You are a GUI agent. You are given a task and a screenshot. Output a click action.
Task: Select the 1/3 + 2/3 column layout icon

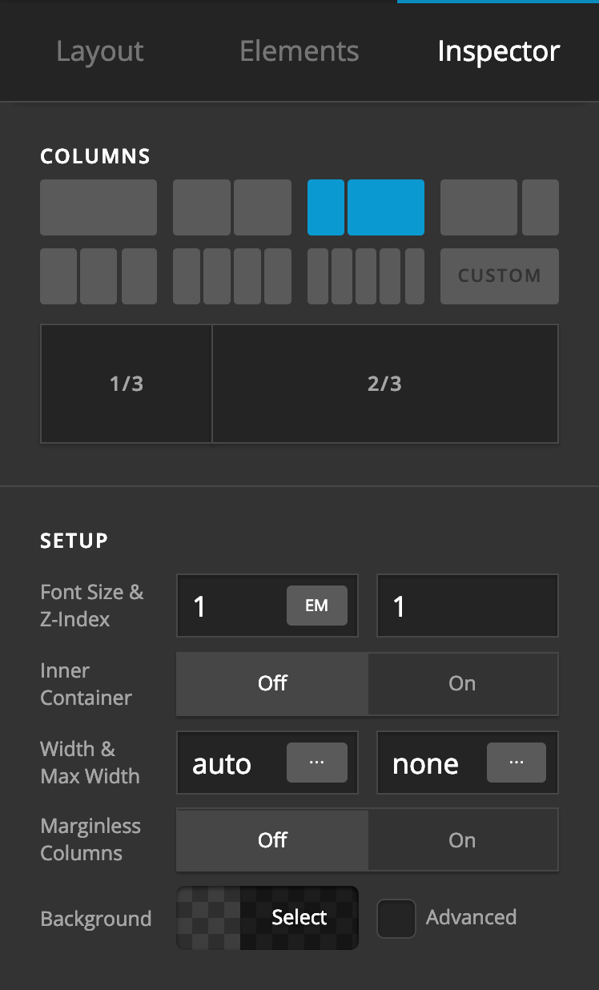coord(366,207)
